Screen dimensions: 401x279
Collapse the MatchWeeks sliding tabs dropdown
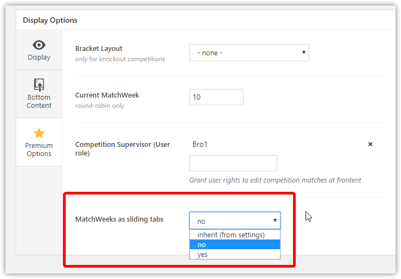click(x=235, y=220)
